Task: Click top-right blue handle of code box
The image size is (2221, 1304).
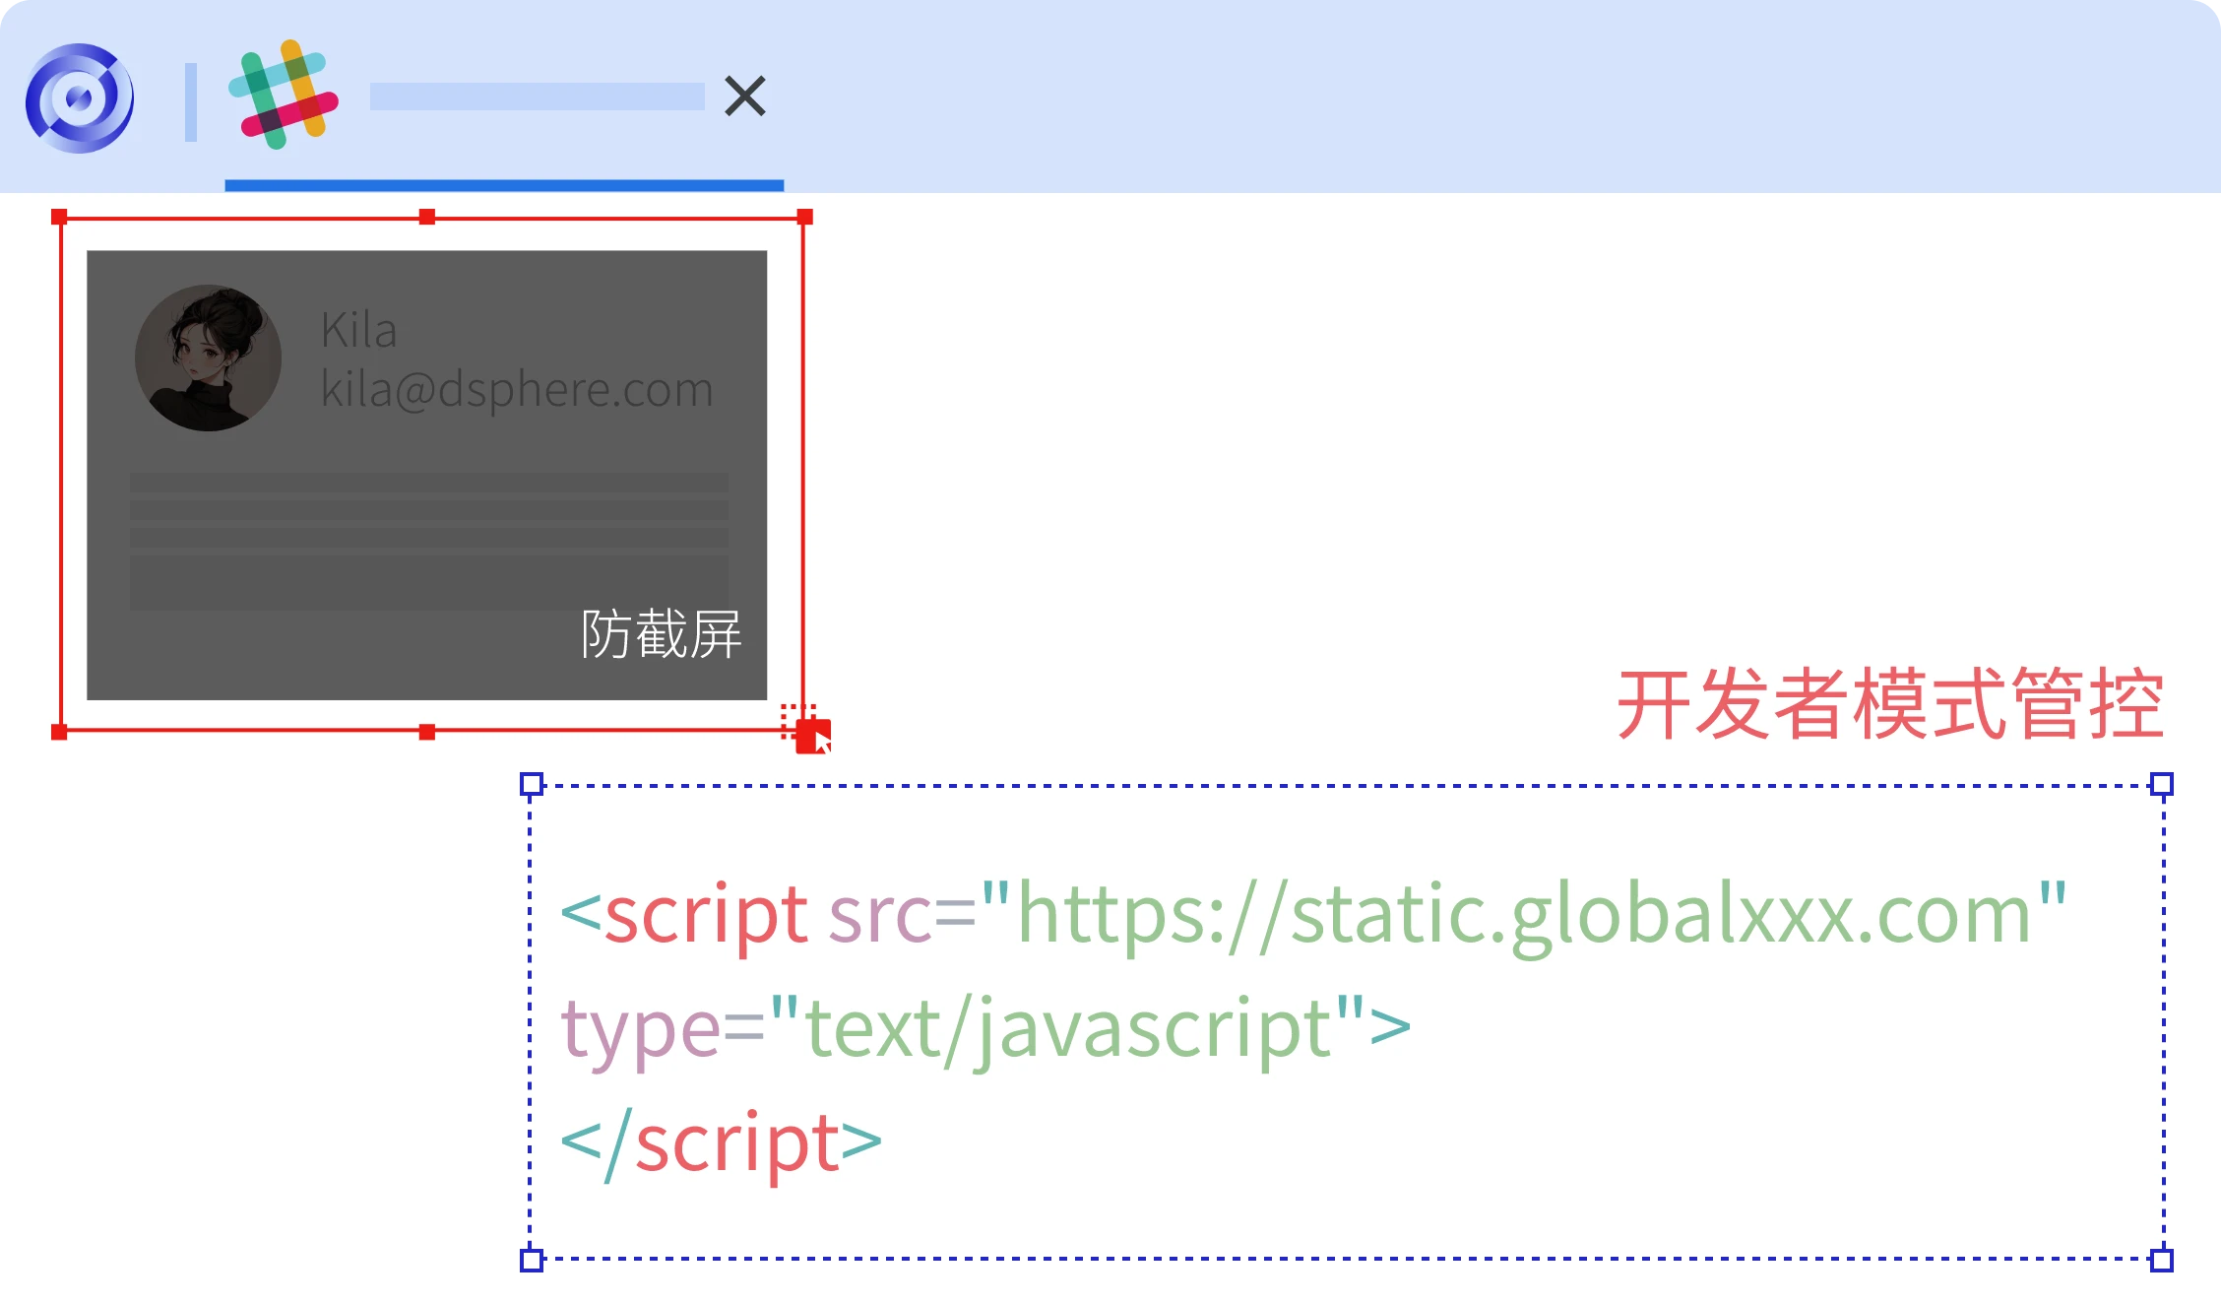Action: (x=2162, y=784)
